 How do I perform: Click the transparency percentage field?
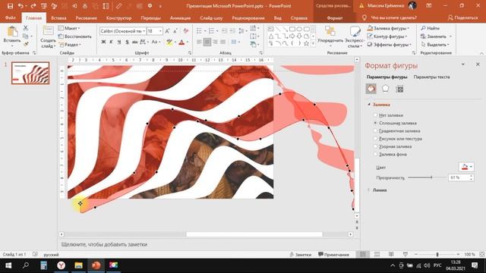coord(459,177)
